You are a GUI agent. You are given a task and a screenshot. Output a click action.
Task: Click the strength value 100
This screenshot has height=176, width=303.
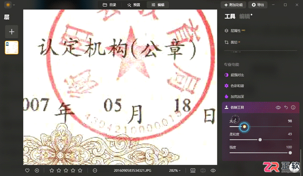(289, 147)
